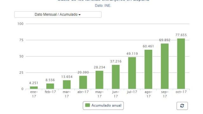Select the may-17 bar labeled 28.234

point(99,80)
